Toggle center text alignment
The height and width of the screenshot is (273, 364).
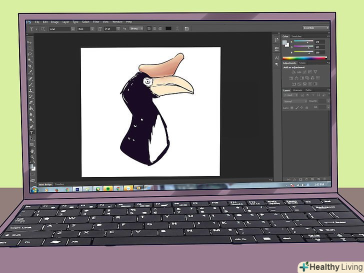[x=154, y=29]
